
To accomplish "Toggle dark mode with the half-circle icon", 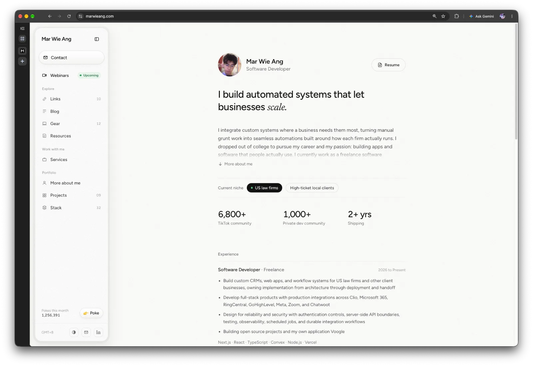I will (x=74, y=332).
